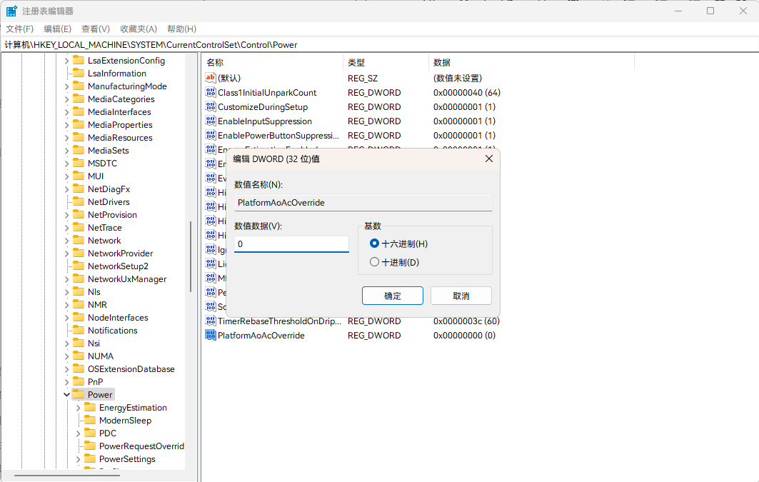Screen dimensions: 759x482
Task: Click the folder icon for MSDTC key
Action: (x=79, y=163)
